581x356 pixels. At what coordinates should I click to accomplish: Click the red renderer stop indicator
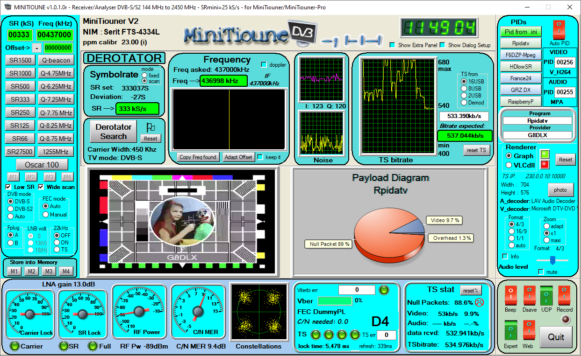pos(545,164)
